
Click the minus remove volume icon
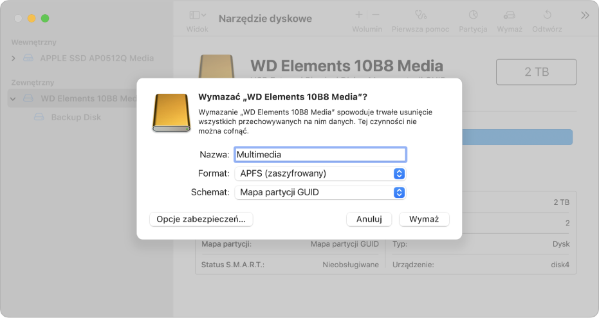point(376,15)
